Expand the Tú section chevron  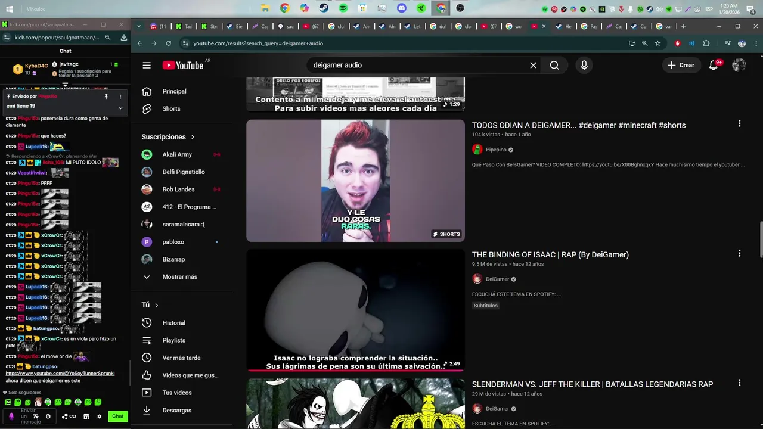pyautogui.click(x=157, y=305)
